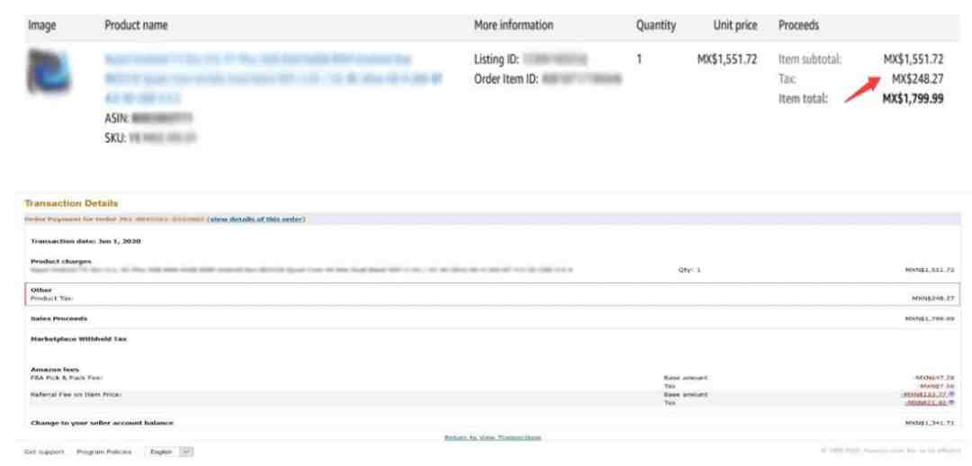Click the Referral Fee base amount value link
This screenshot has height=466, width=972.
point(925,394)
